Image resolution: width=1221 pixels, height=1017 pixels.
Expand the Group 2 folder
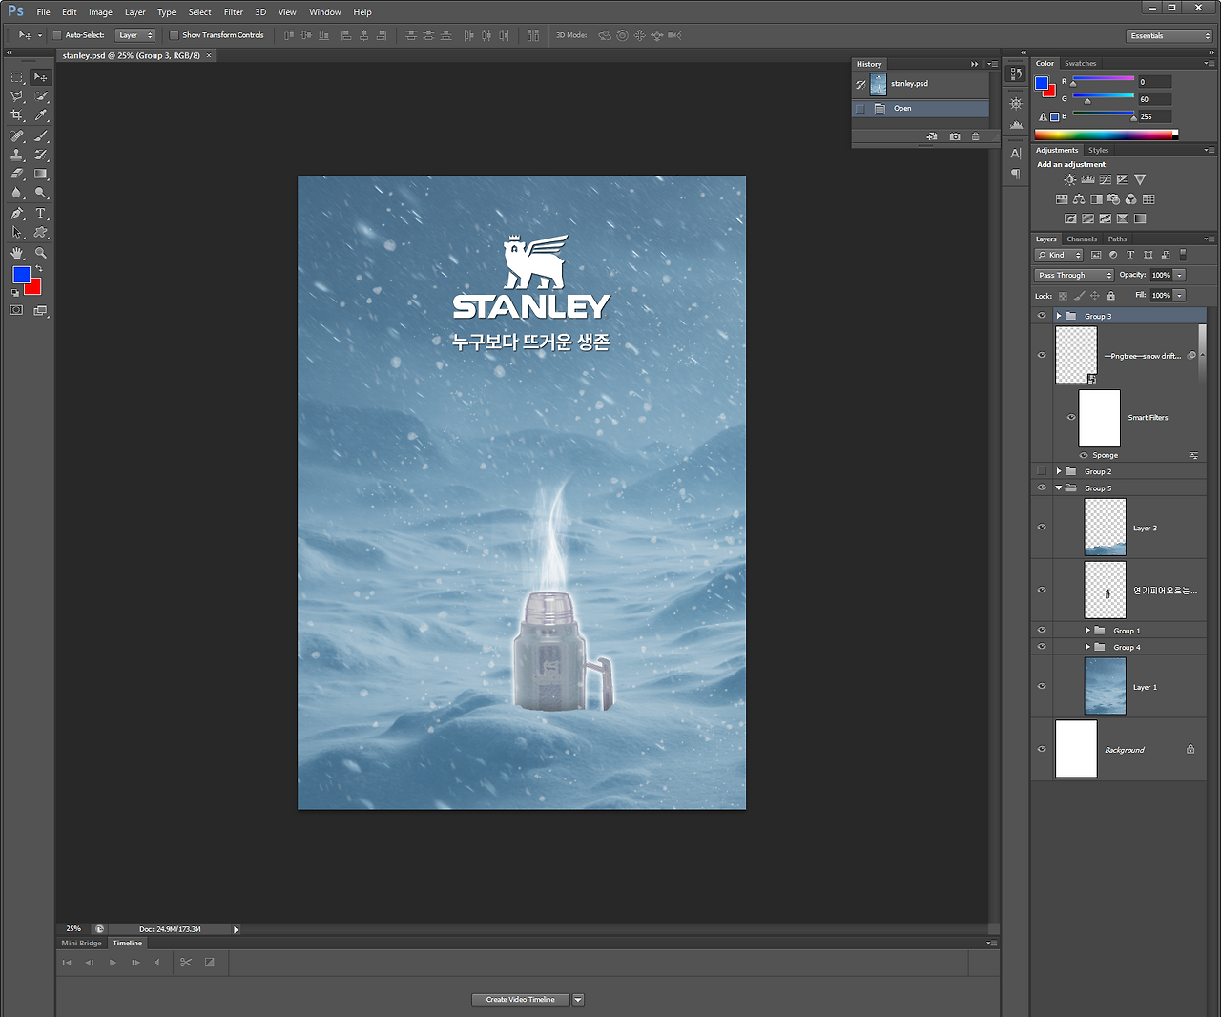click(1059, 471)
